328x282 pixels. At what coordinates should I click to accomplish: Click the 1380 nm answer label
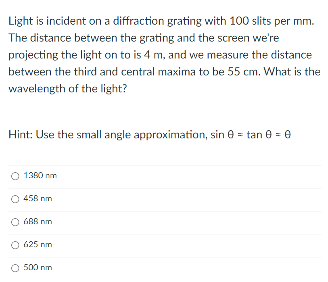(x=40, y=176)
